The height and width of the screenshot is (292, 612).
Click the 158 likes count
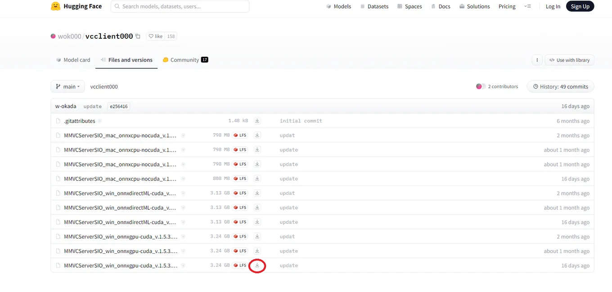click(171, 36)
